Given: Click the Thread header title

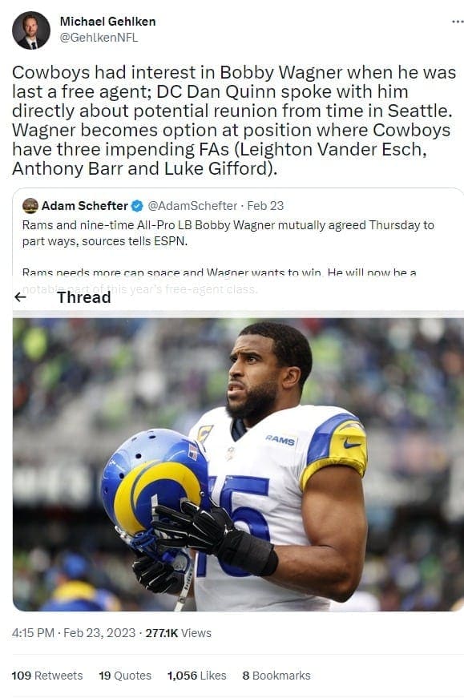Looking at the screenshot, I should (83, 297).
